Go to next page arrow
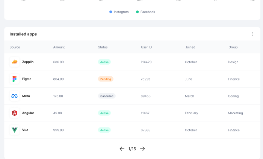The width and height of the screenshot is (263, 159). click(x=142, y=149)
